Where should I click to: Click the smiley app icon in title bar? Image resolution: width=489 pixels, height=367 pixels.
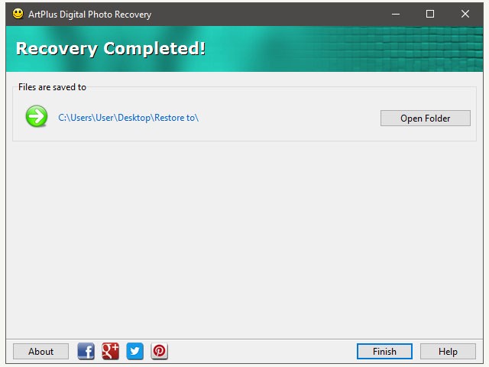tap(18, 14)
